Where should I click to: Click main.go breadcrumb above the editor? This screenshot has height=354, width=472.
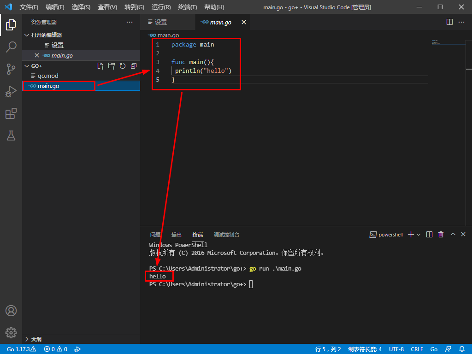164,35
